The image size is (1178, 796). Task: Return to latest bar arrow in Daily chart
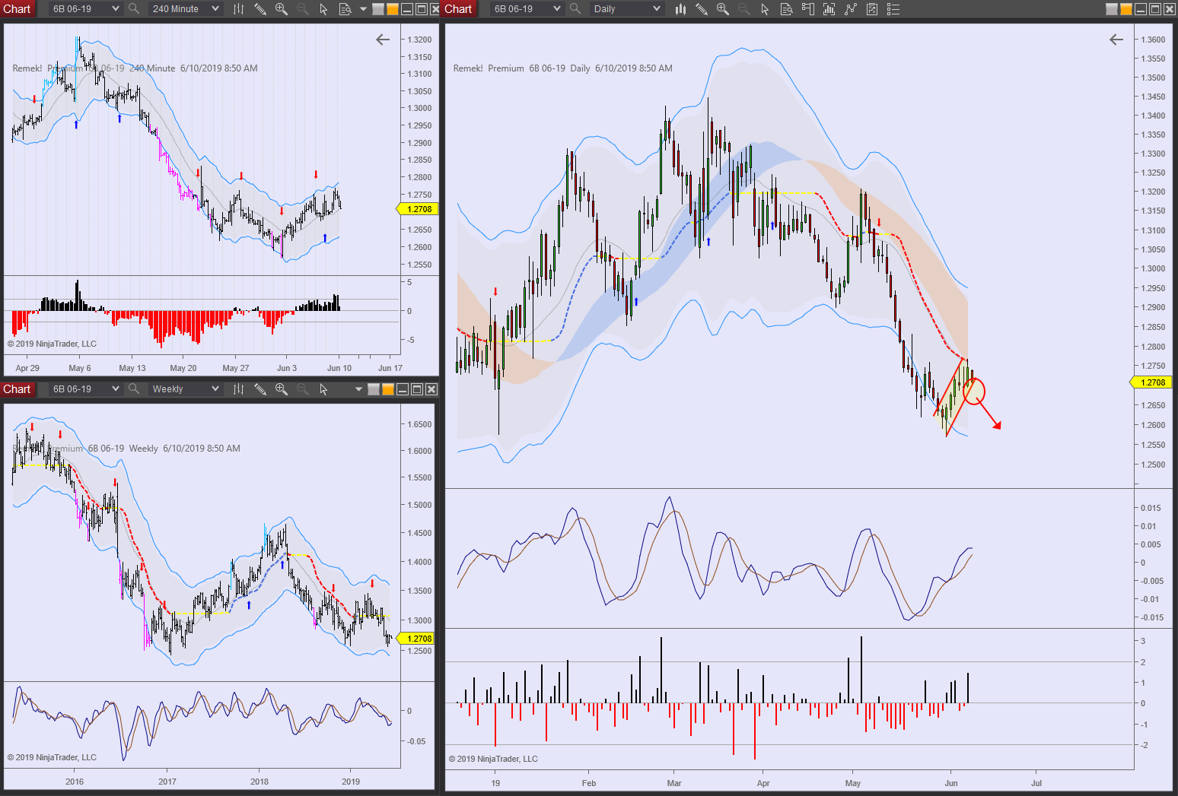click(x=1116, y=40)
